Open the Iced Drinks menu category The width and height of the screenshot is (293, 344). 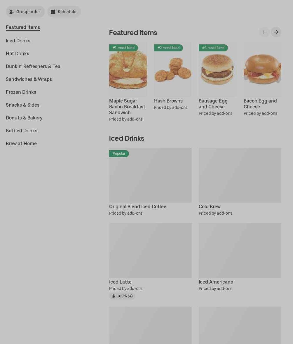click(18, 41)
